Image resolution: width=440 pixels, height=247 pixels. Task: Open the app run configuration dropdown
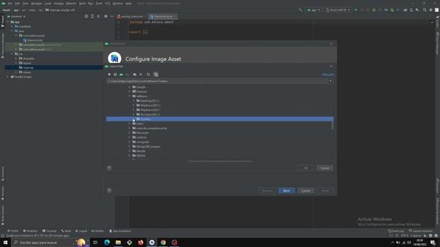coord(313,10)
